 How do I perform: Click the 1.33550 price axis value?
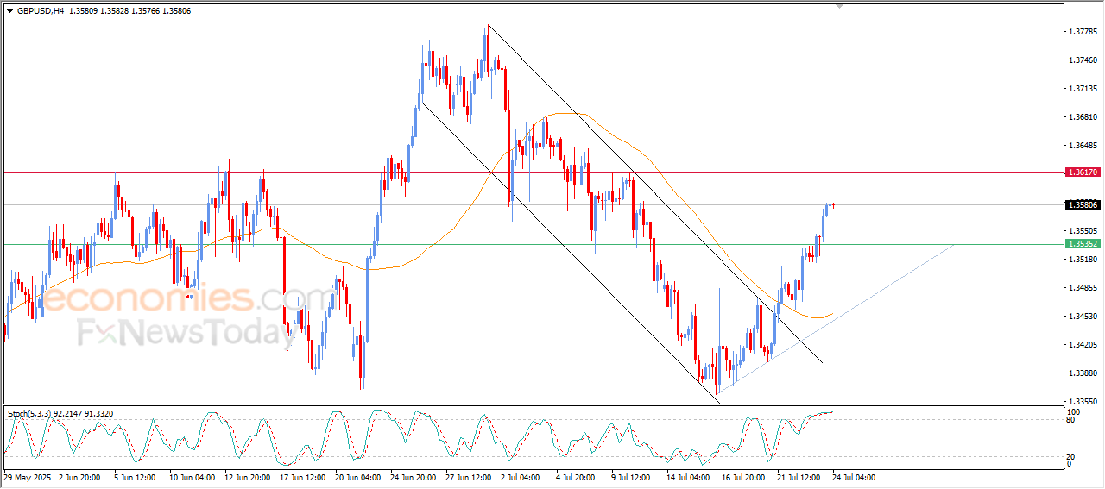point(1083,402)
